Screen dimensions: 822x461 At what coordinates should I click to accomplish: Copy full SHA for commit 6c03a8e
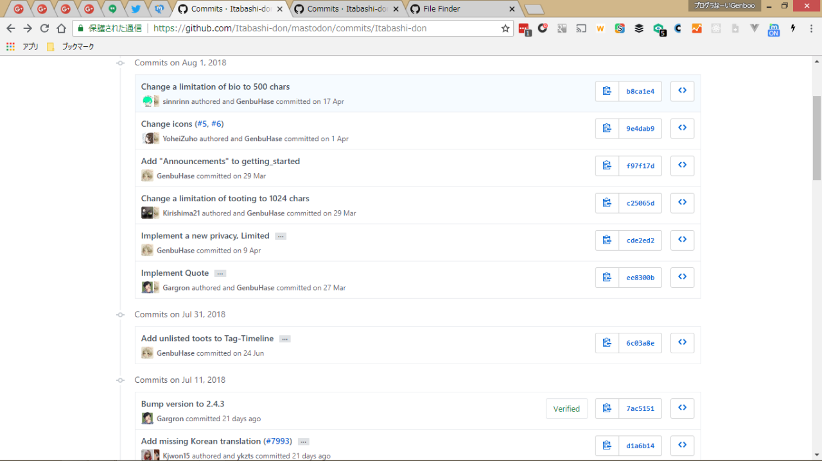[607, 343]
